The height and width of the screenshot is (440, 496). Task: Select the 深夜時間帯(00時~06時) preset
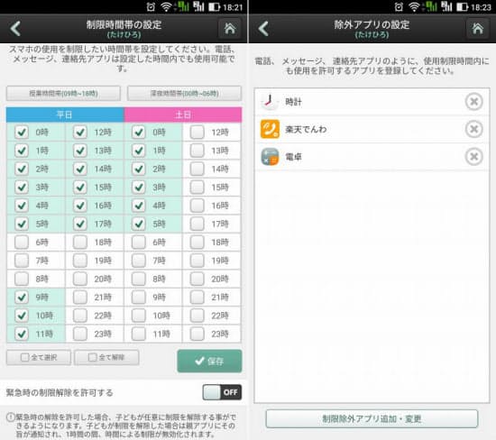(x=184, y=93)
